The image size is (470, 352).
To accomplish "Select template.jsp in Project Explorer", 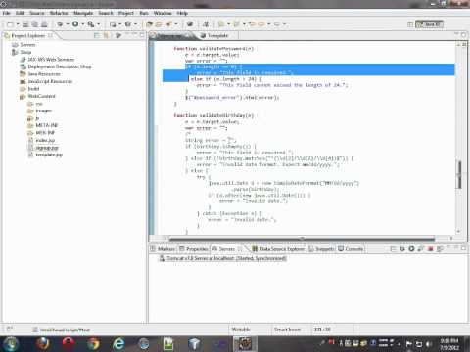I will pyautogui.click(x=49, y=154).
